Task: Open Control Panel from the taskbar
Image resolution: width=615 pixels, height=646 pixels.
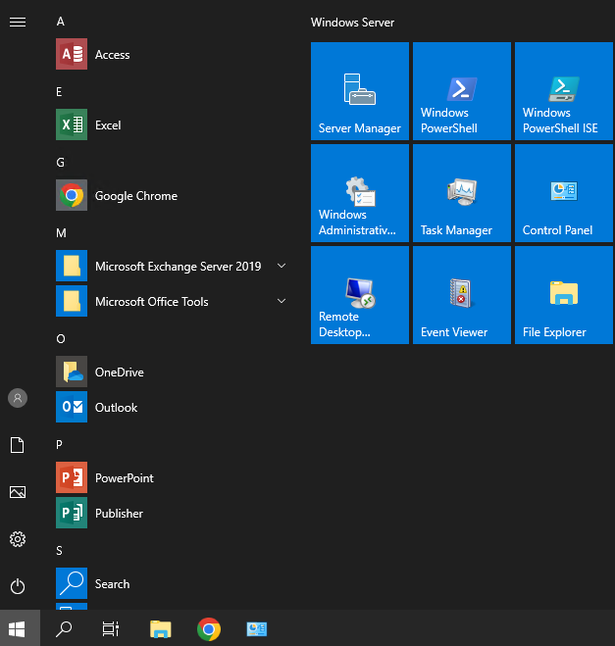Action: click(256, 629)
